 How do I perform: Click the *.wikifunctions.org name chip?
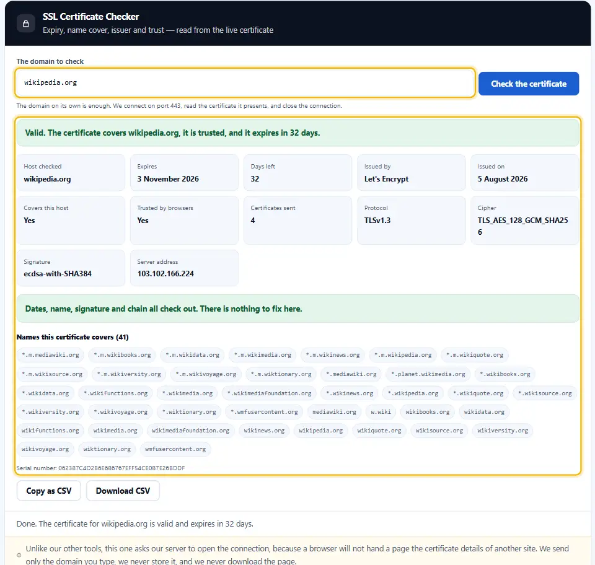[x=115, y=393]
